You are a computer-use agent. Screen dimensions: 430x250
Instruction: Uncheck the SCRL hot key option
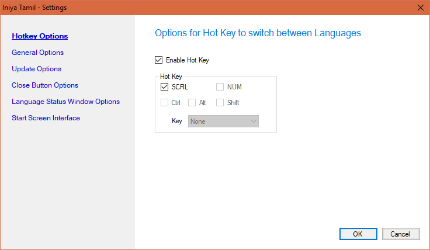coord(164,87)
